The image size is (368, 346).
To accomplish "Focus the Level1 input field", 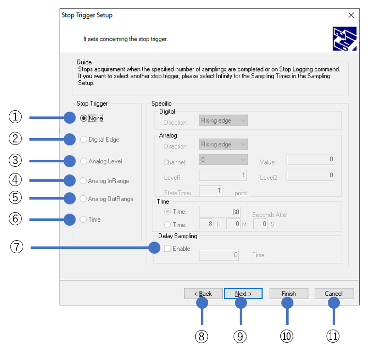I will (x=223, y=175).
